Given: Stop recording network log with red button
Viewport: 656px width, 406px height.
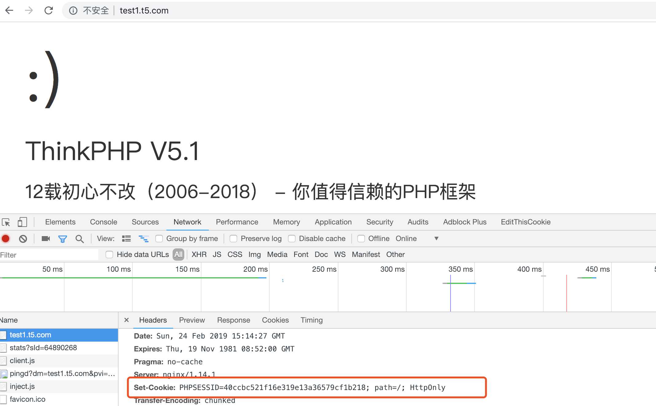Looking at the screenshot, I should 6,239.
